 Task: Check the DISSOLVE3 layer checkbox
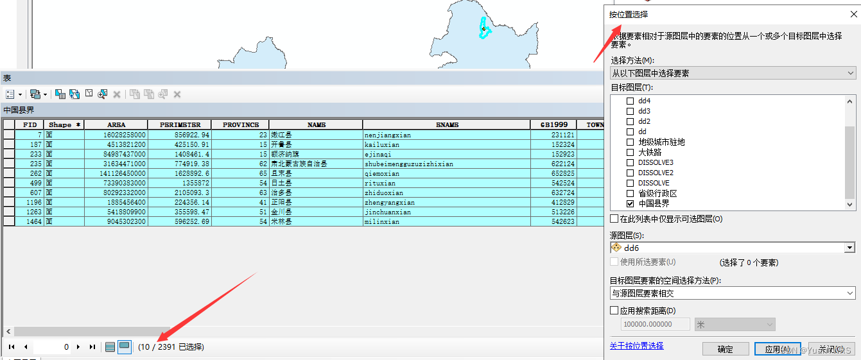(x=630, y=162)
